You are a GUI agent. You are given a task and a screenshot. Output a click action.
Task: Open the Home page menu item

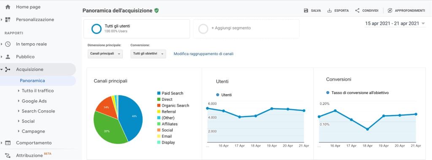coord(28,7)
